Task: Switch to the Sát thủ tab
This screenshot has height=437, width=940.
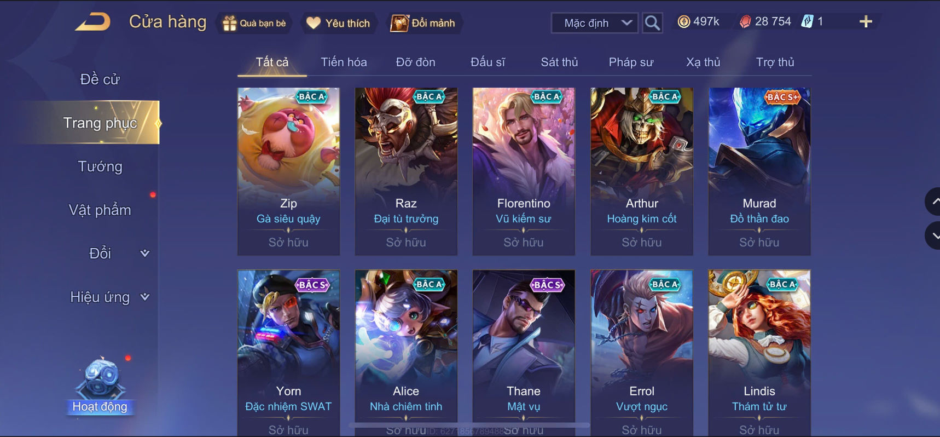Action: [559, 62]
